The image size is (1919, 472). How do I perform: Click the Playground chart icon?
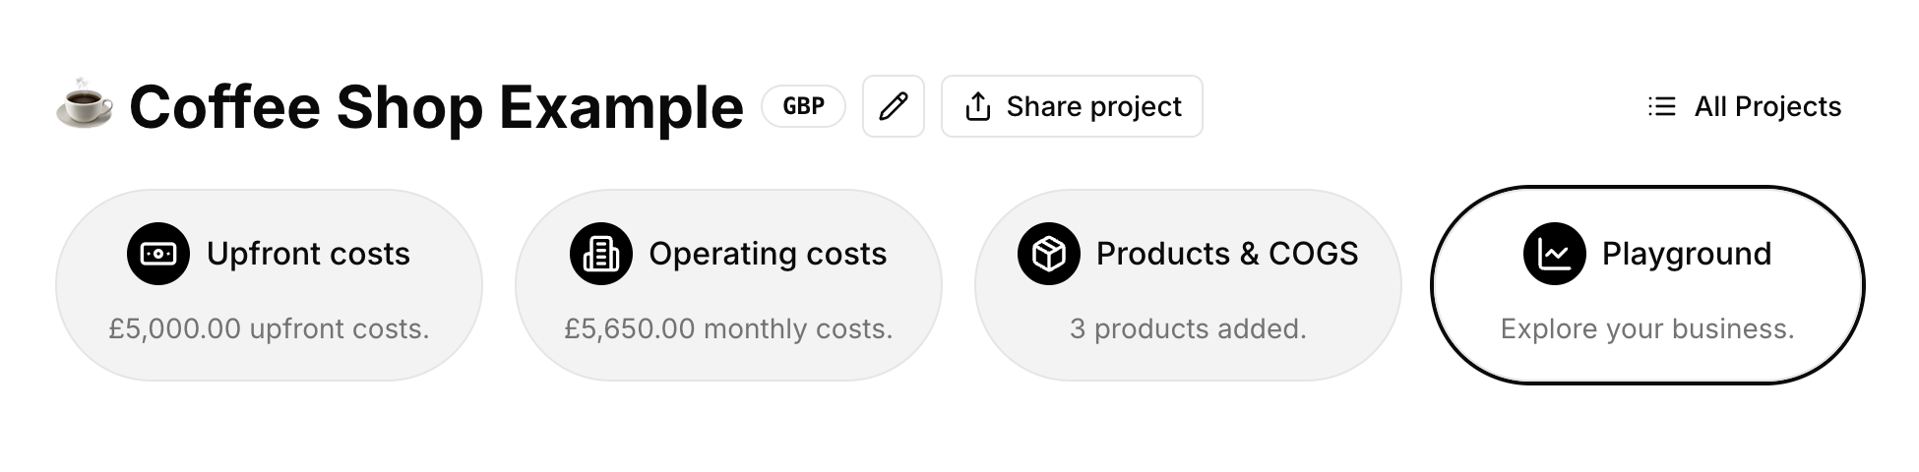click(1554, 254)
